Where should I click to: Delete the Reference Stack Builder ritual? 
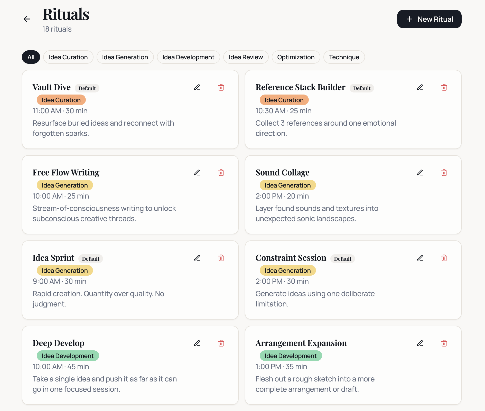point(444,87)
